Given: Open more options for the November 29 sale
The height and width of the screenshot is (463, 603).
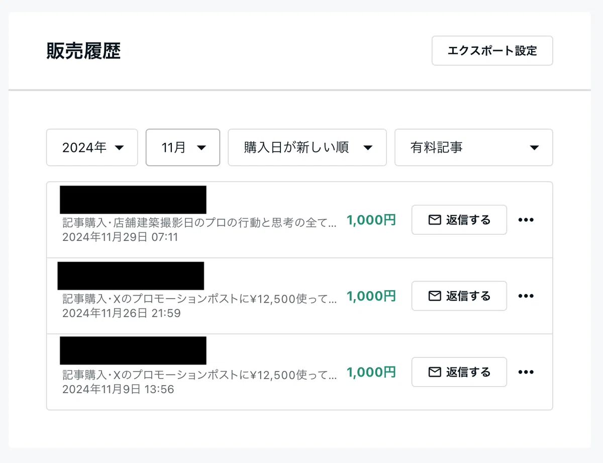Looking at the screenshot, I should coord(526,220).
